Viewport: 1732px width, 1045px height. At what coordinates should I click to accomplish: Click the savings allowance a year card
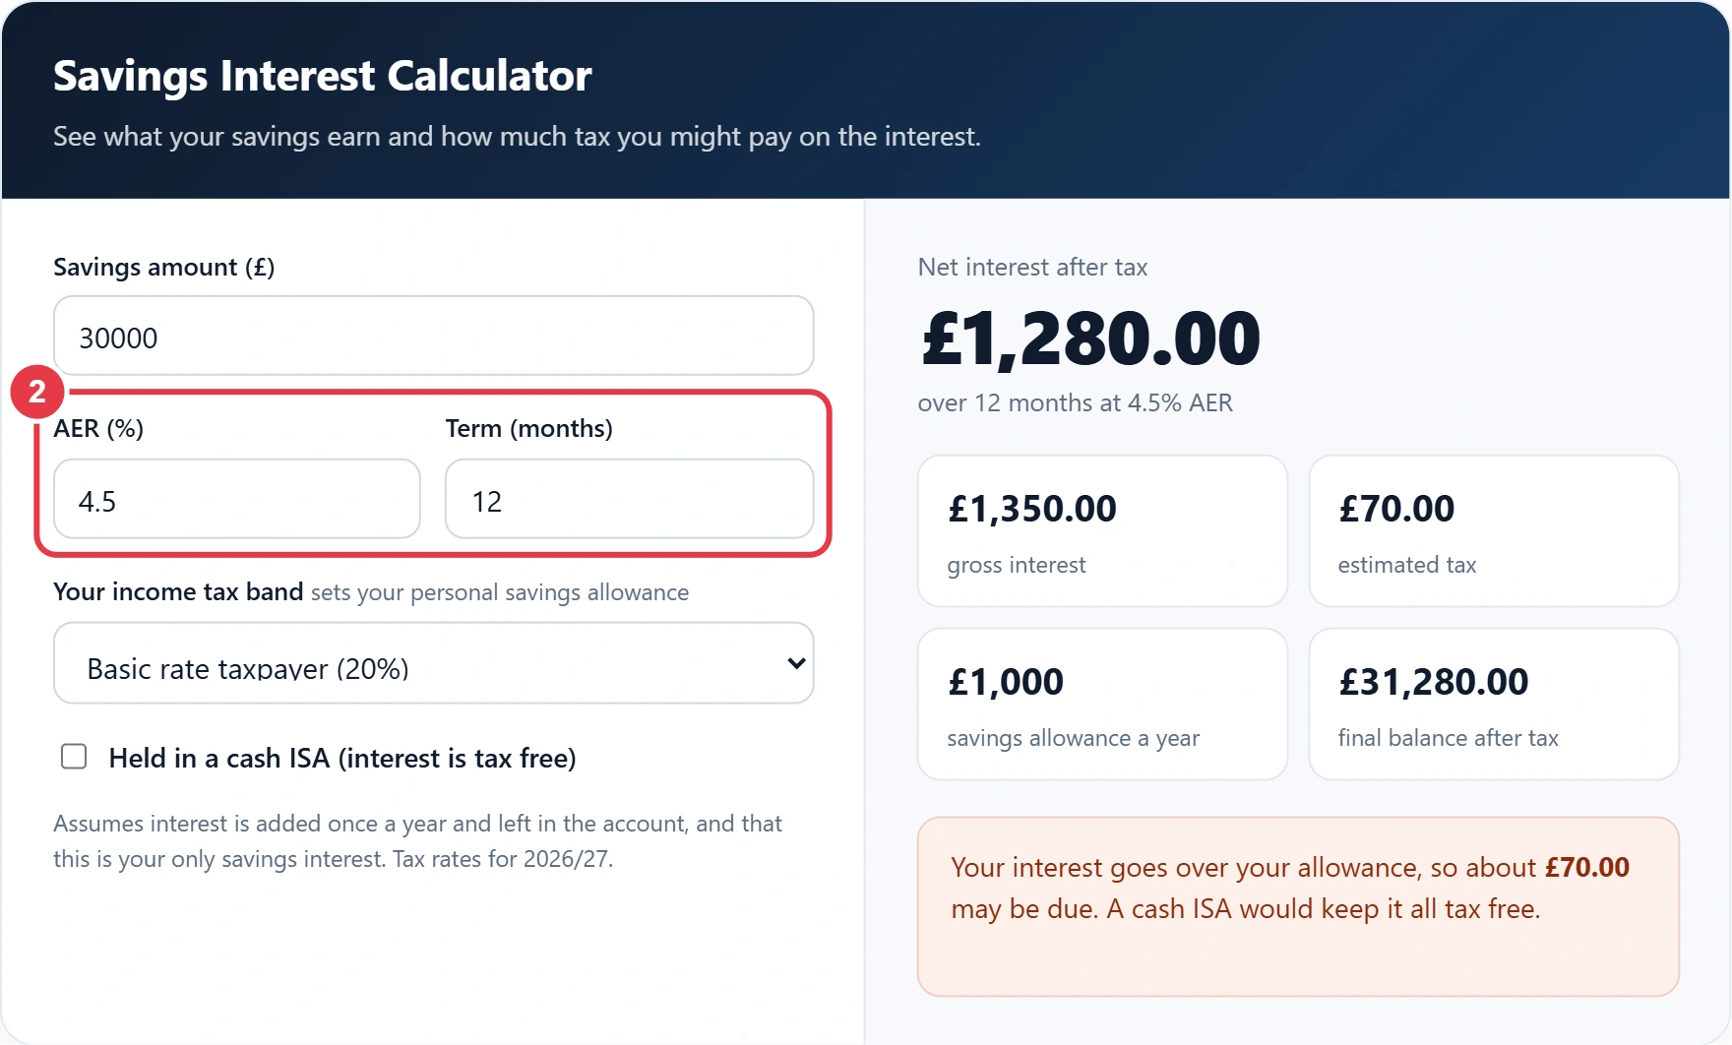click(x=1102, y=705)
